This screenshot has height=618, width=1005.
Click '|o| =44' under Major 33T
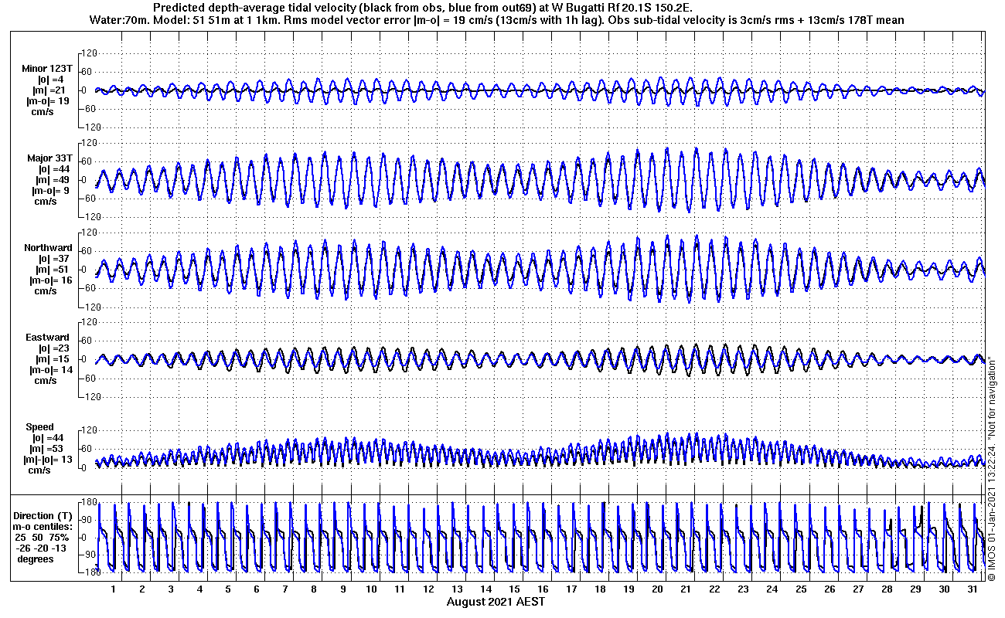pyautogui.click(x=53, y=169)
